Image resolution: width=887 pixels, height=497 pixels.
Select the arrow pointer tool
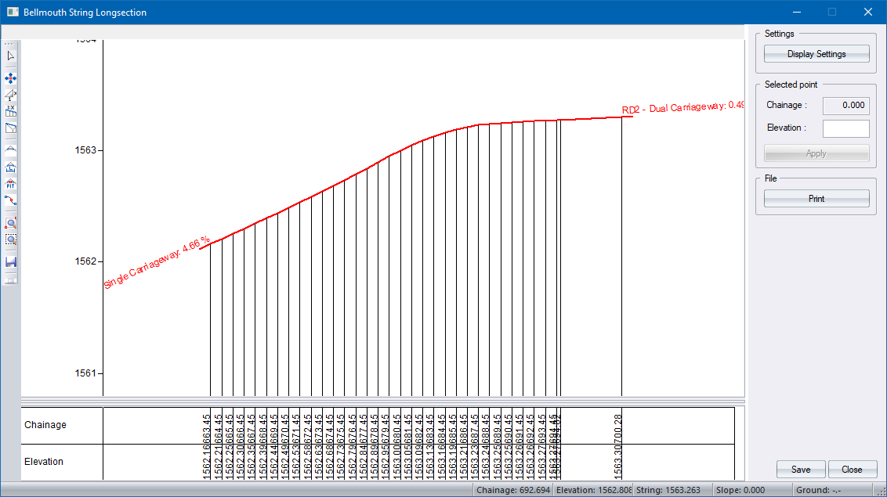pos(11,56)
